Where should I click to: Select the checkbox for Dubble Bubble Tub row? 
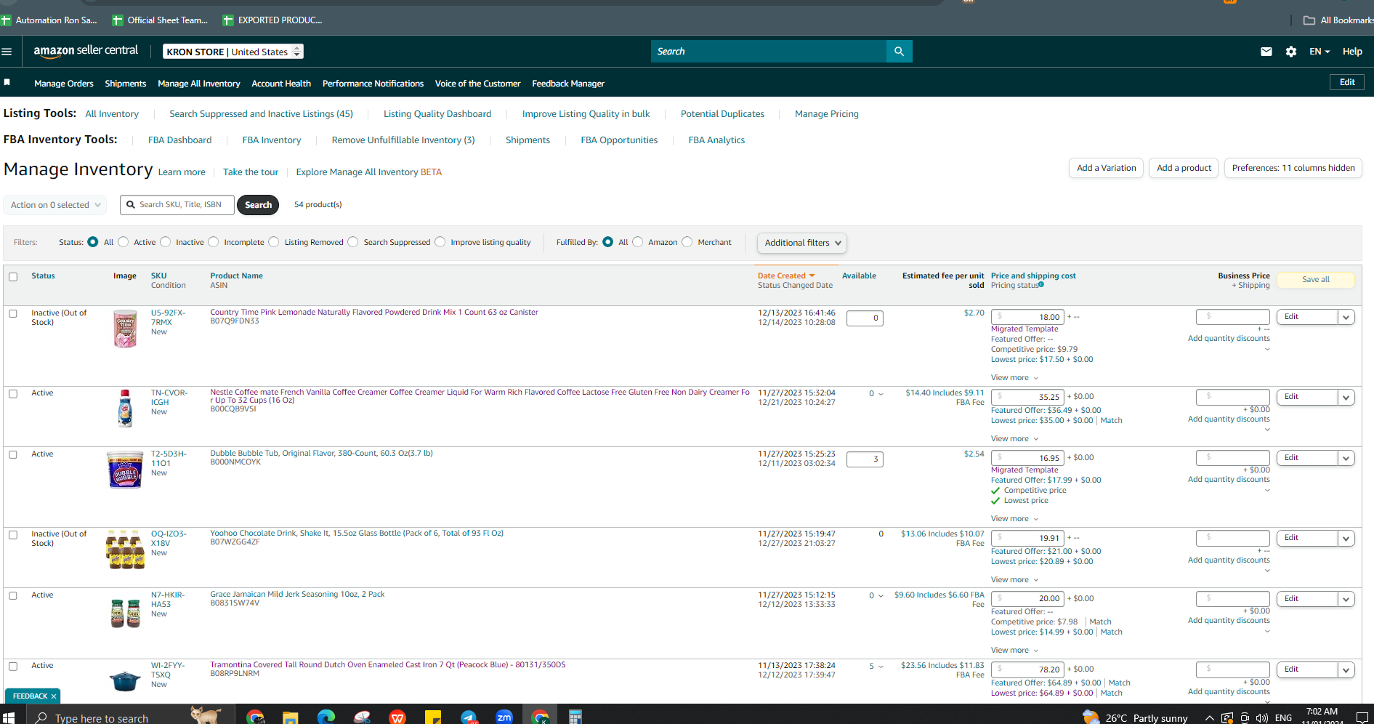(x=13, y=455)
